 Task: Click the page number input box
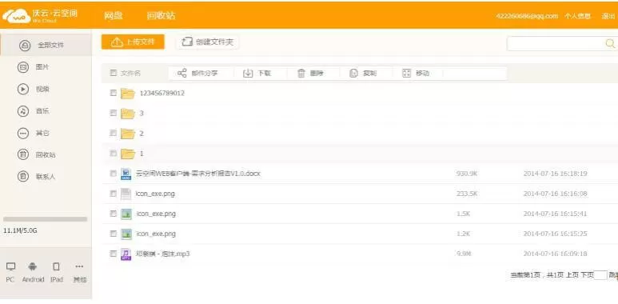pyautogui.click(x=600, y=275)
